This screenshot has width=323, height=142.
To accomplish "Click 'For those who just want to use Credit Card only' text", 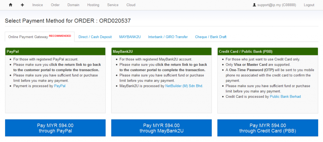I will (x=263, y=59).
